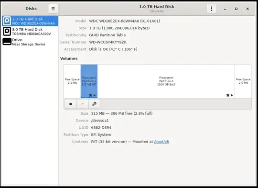Click the model text WDC WD10EZEX-08WN4A0 (01.01A01)

pyautogui.click(x=125, y=21)
